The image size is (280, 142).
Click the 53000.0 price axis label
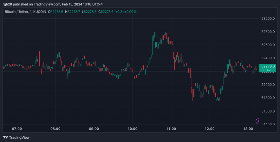tap(268, 19)
